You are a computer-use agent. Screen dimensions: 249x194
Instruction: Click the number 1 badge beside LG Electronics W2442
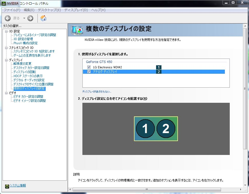[x=159, y=67]
